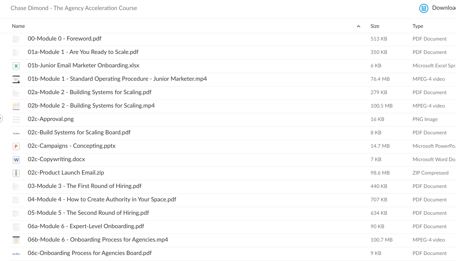Viewport: 456px width, 261px height.
Task: Click the PNG image icon beside 02c-Approval.png
Action: [x=16, y=120]
